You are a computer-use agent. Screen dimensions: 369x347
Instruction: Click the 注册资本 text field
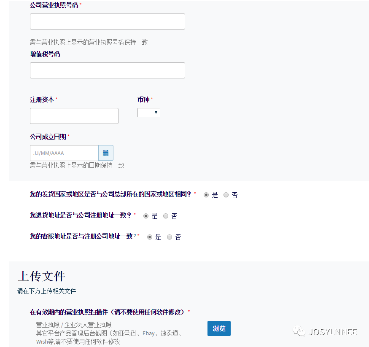(74, 116)
